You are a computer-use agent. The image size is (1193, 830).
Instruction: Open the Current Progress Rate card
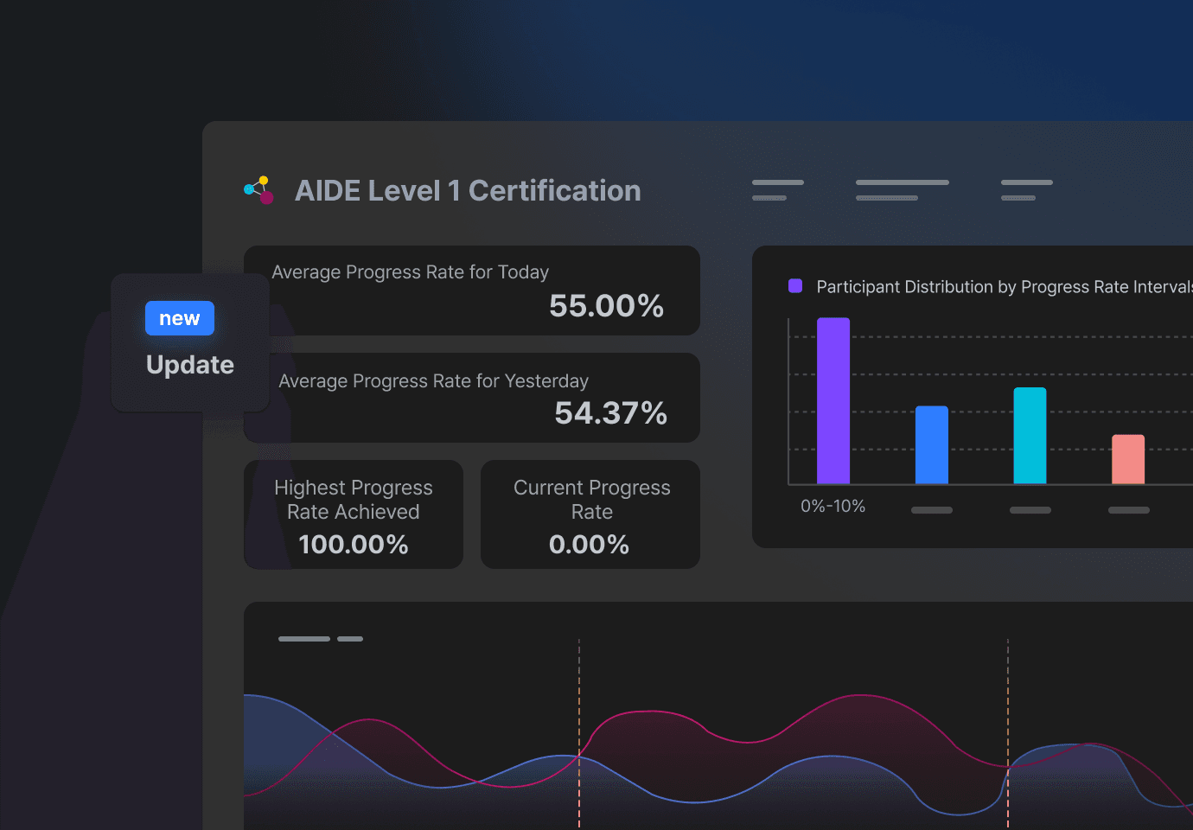(x=590, y=514)
